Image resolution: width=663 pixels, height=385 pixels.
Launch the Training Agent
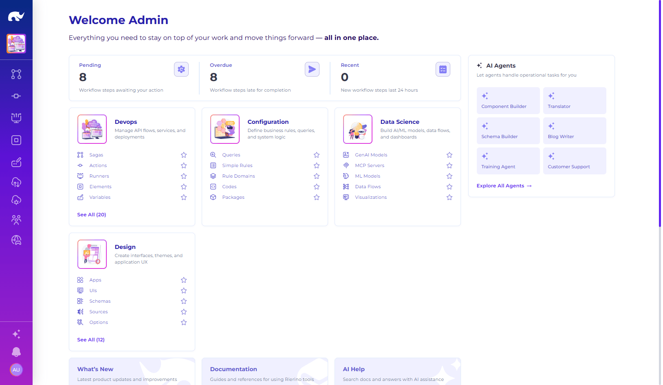click(508, 161)
